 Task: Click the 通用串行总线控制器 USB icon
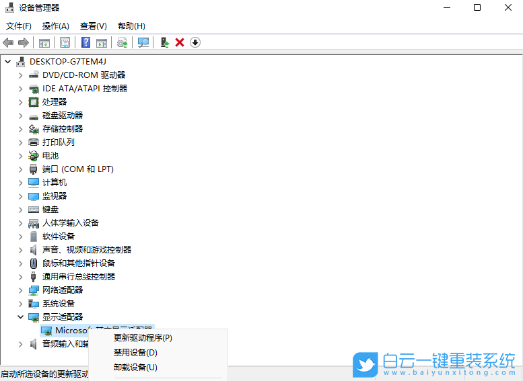click(33, 276)
